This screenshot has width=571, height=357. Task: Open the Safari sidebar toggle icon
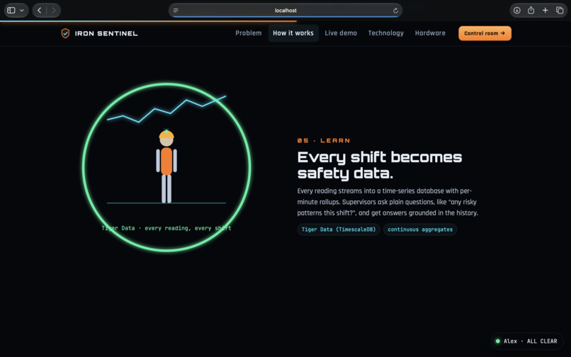coord(11,10)
